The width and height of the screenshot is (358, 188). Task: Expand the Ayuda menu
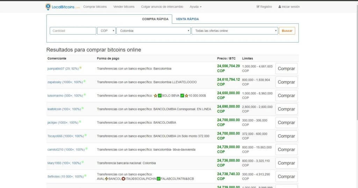(x=195, y=7)
